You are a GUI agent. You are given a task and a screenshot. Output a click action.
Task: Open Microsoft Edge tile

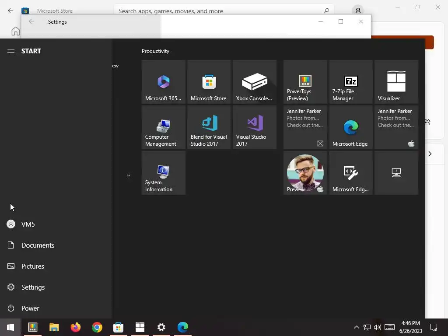(x=350, y=127)
